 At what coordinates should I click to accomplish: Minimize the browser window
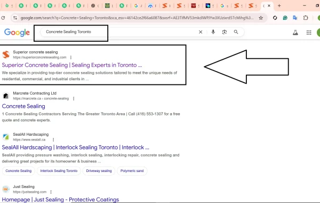pyautogui.click(x=305, y=6)
